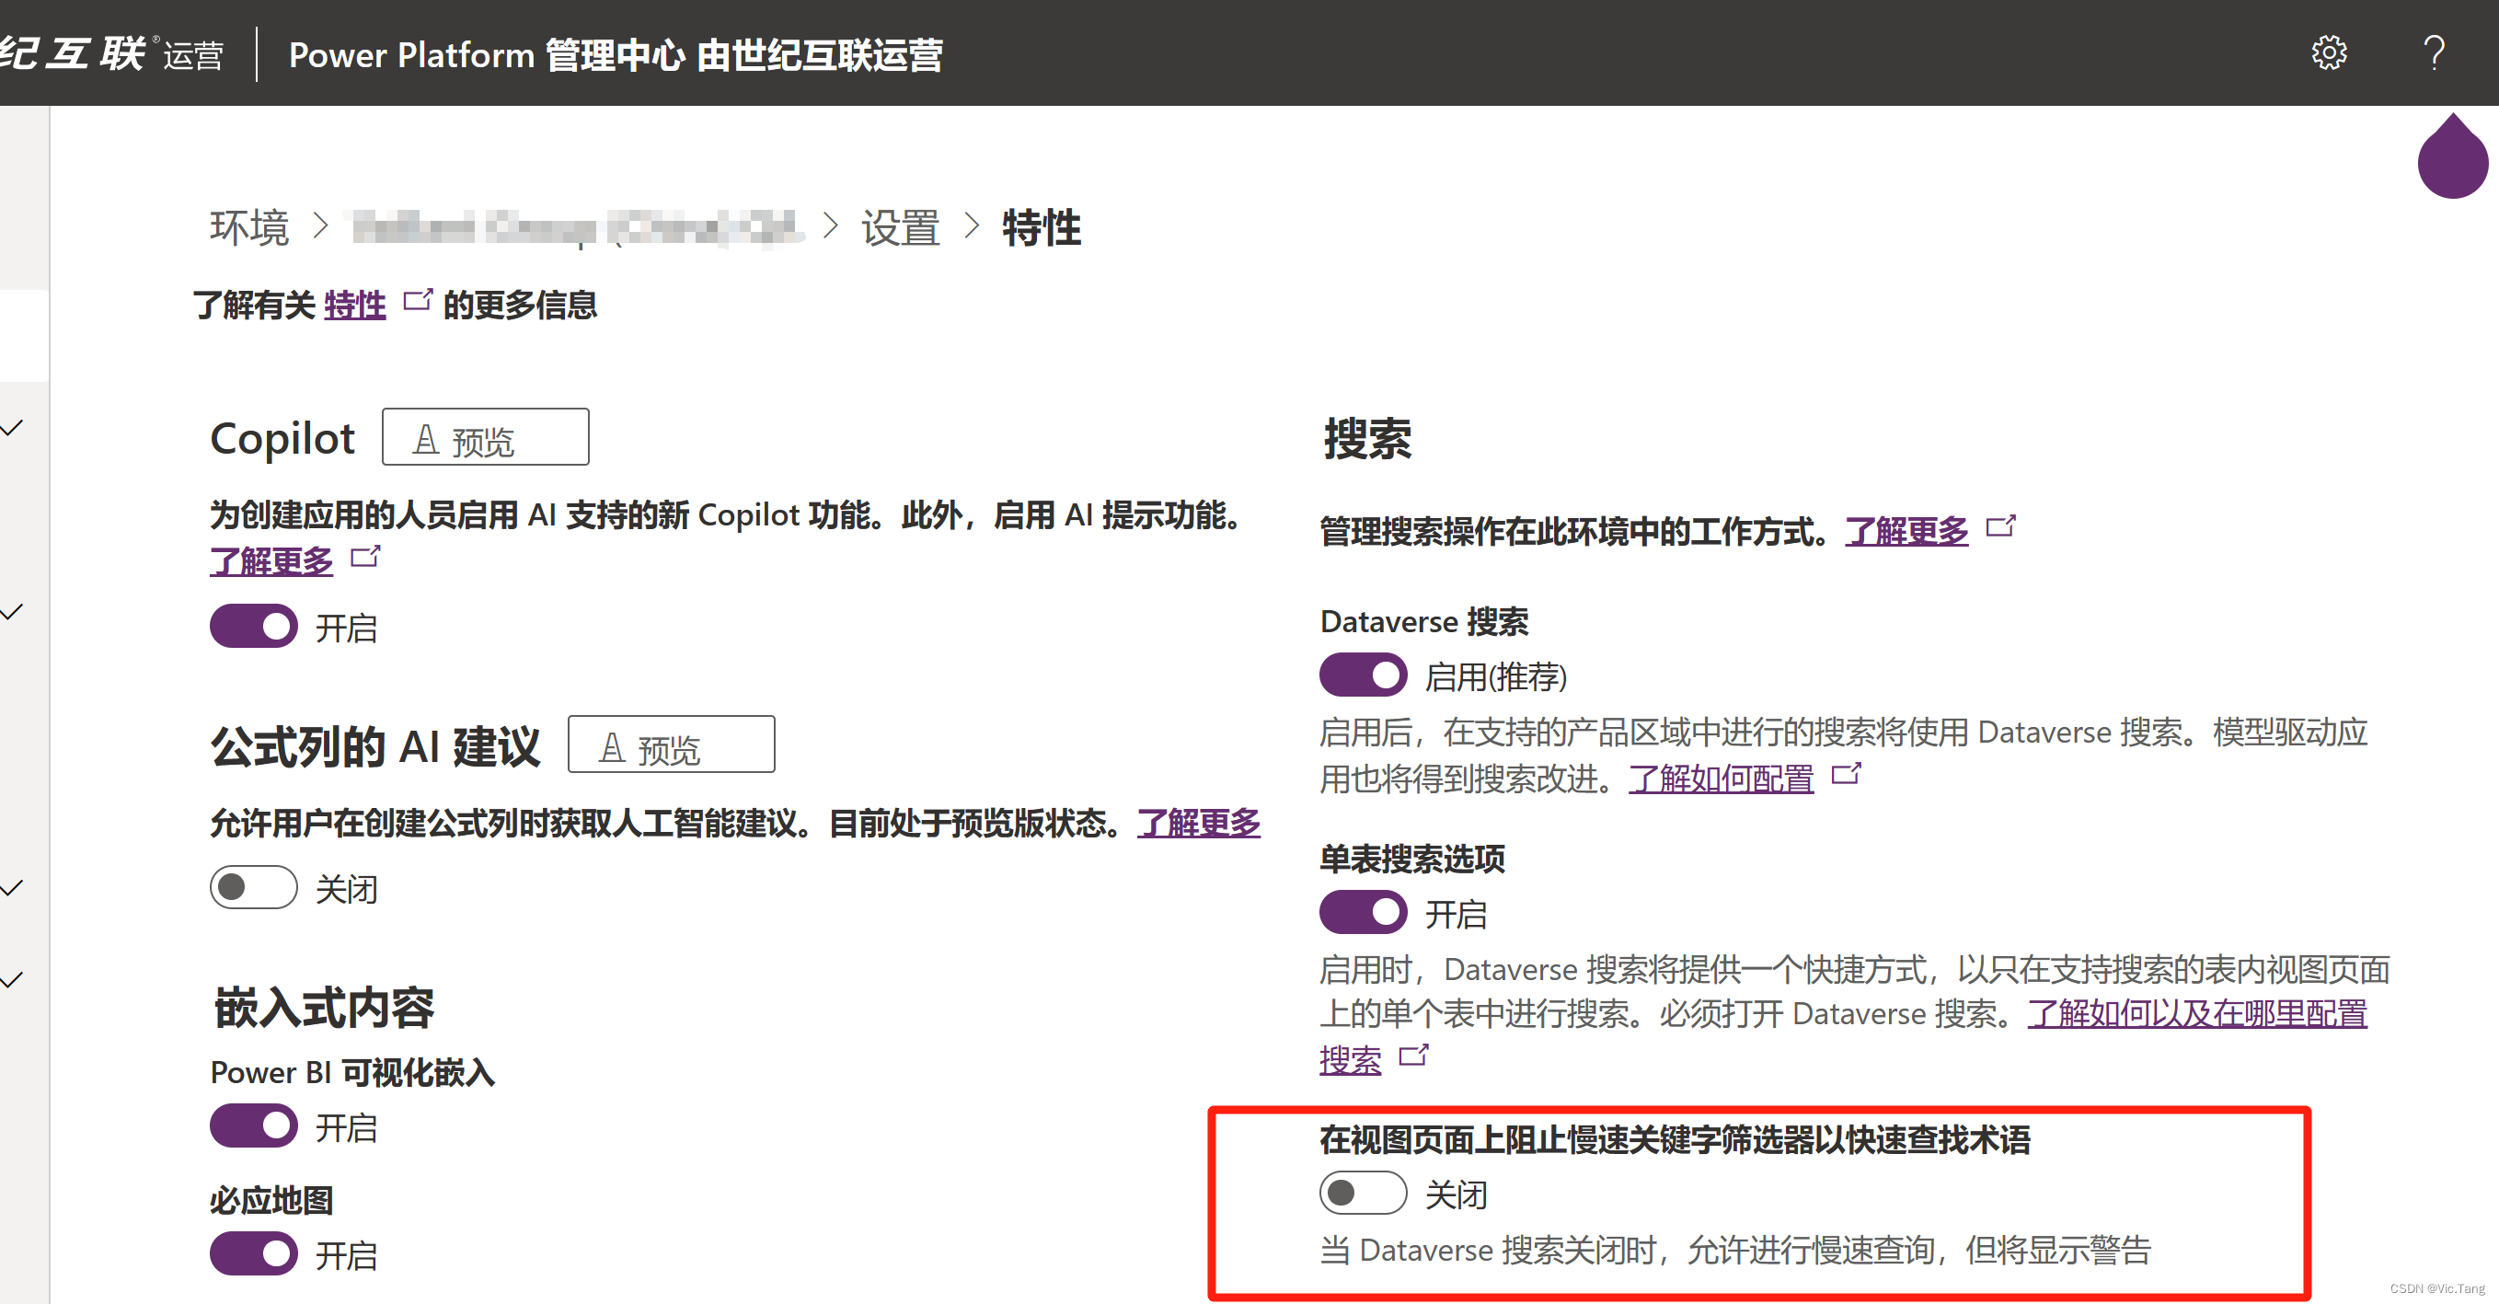Open 公式列 AI 建议 了解更多 link
This screenshot has width=2499, height=1304.
tap(1198, 823)
